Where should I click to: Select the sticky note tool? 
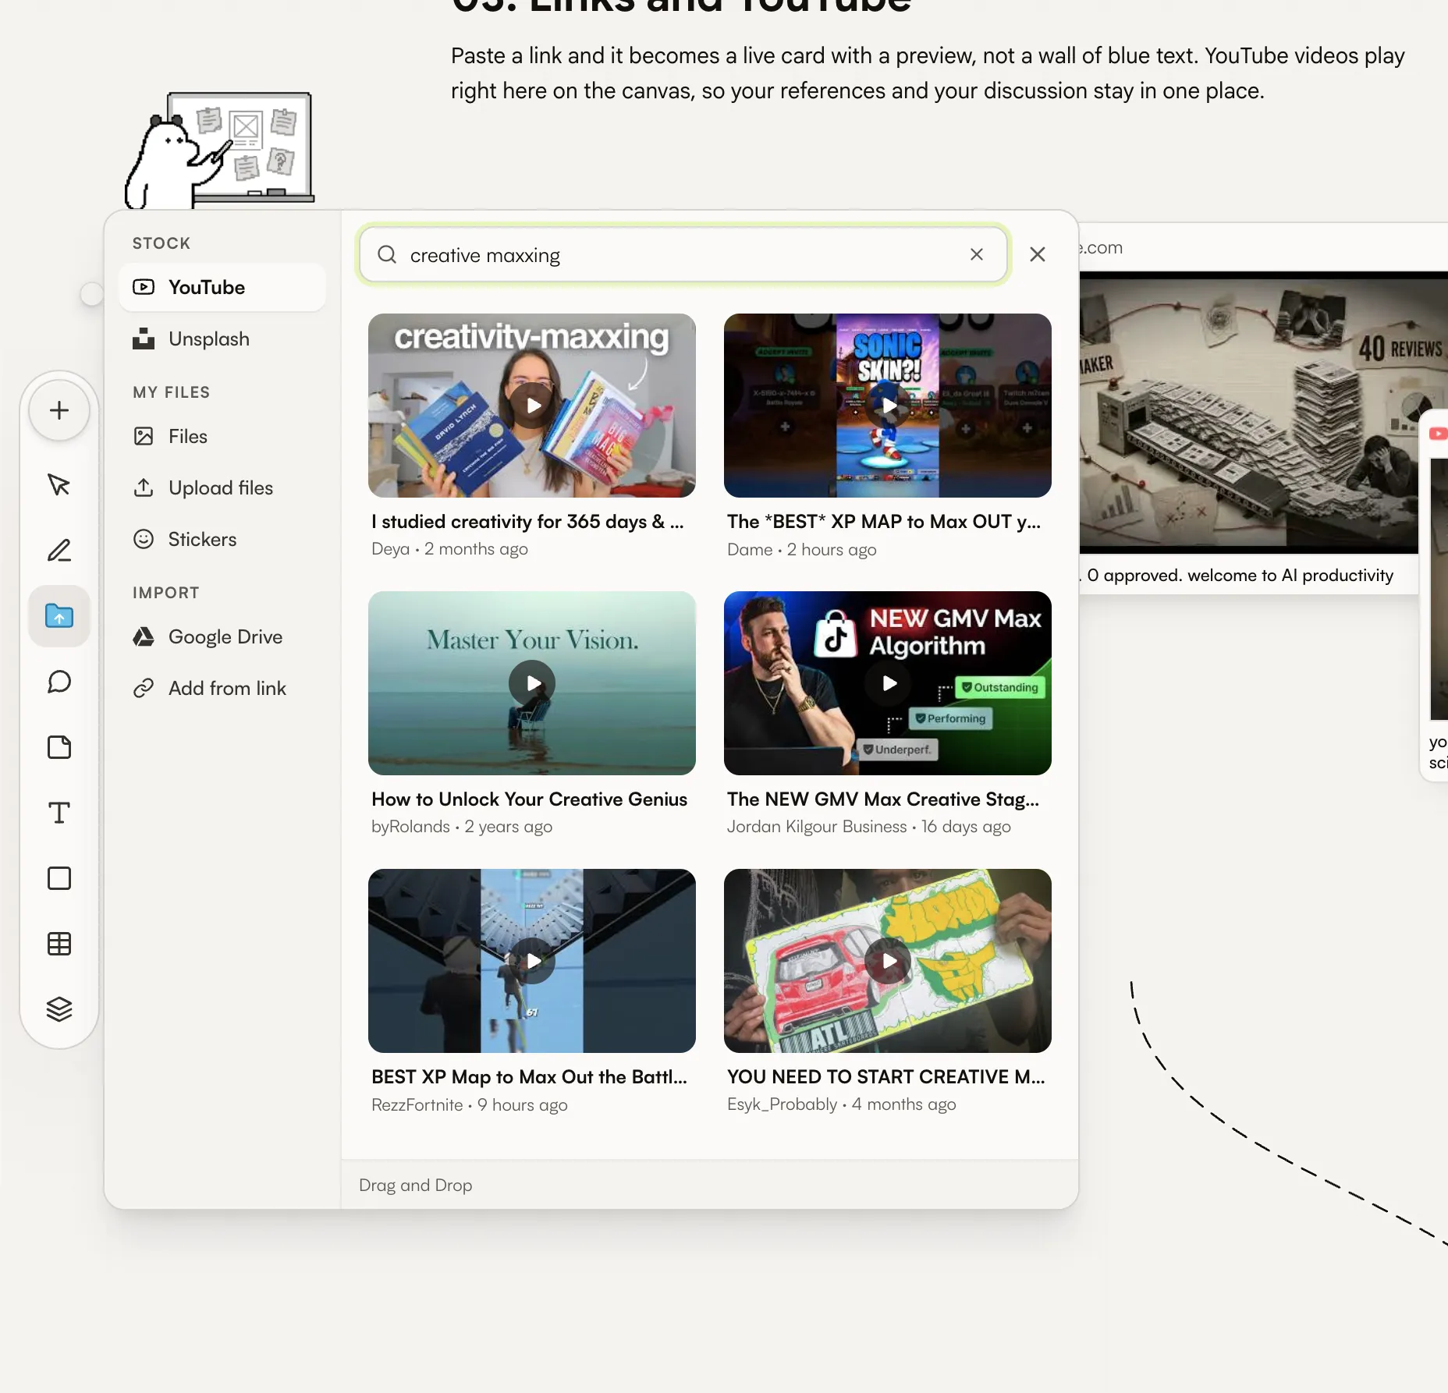(x=59, y=747)
